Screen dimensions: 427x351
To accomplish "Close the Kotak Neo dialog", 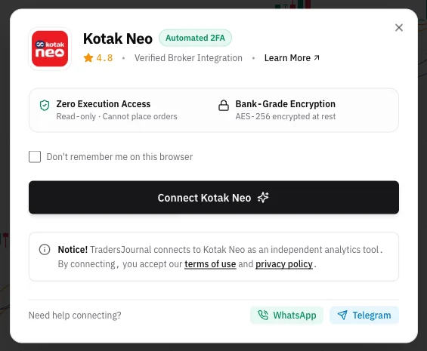I will 399,27.
